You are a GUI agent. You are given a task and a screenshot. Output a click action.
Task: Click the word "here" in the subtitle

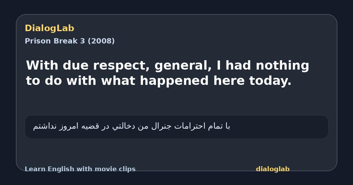click(x=229, y=81)
